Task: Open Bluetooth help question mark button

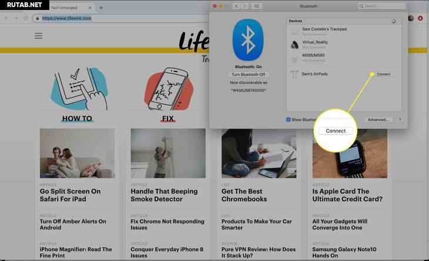Action: coord(400,120)
